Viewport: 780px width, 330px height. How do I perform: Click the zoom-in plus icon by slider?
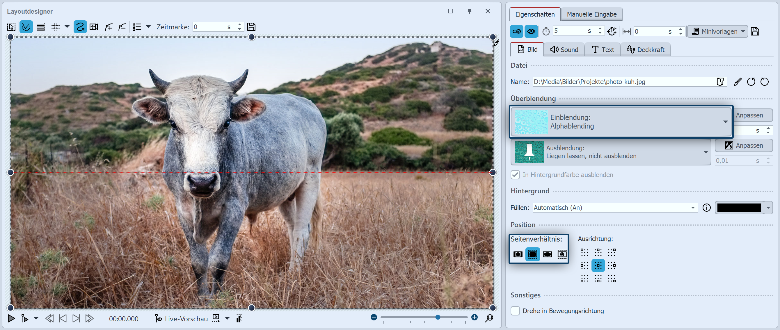[x=475, y=317]
